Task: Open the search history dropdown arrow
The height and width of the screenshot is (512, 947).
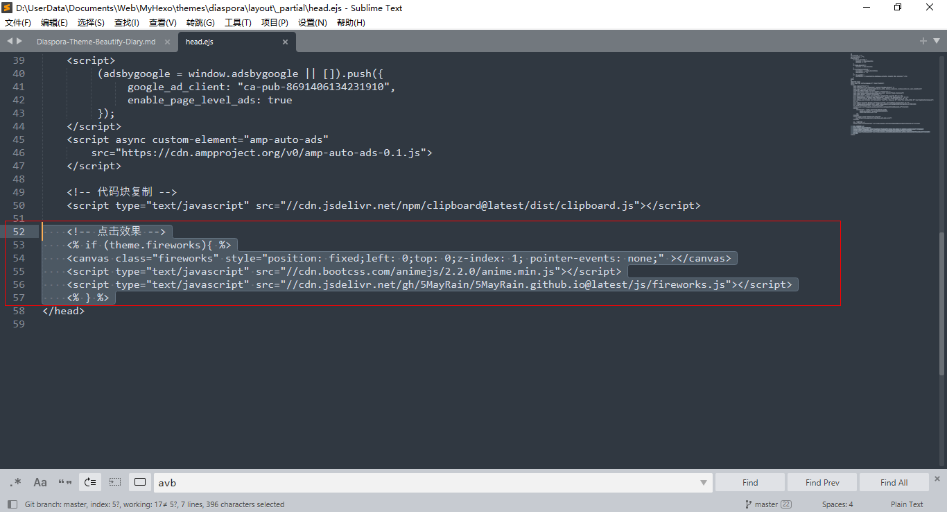Action: [704, 483]
